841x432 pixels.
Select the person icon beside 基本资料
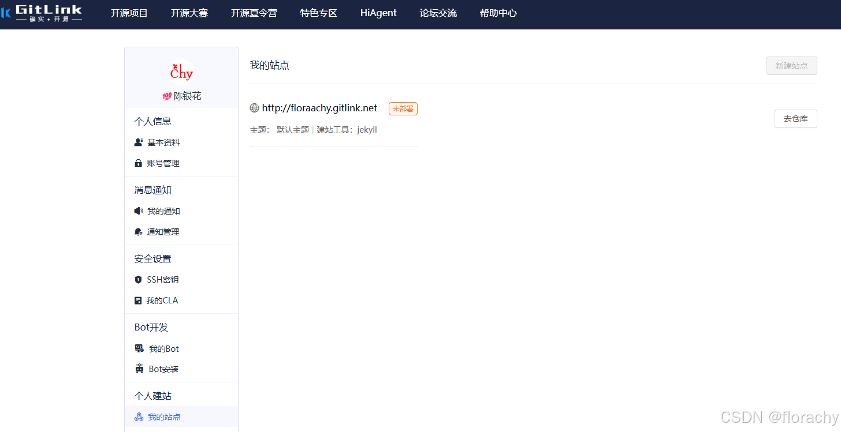tap(139, 142)
